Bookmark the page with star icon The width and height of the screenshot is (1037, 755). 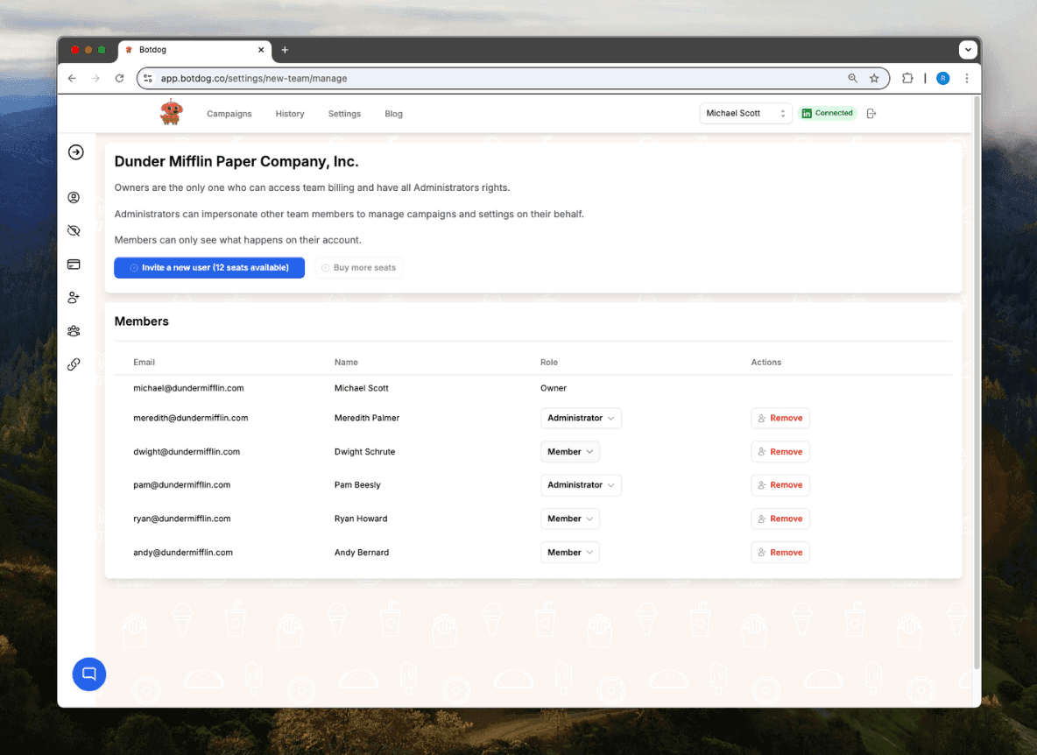(874, 78)
